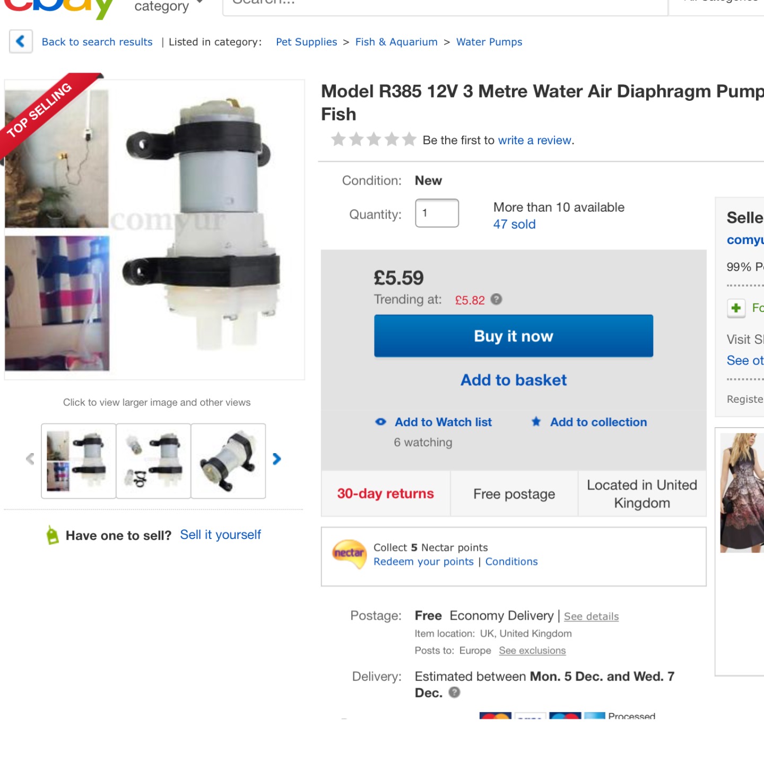Screen dimensions: 764x764
Task: Click the Add to basket link
Action: 514,380
